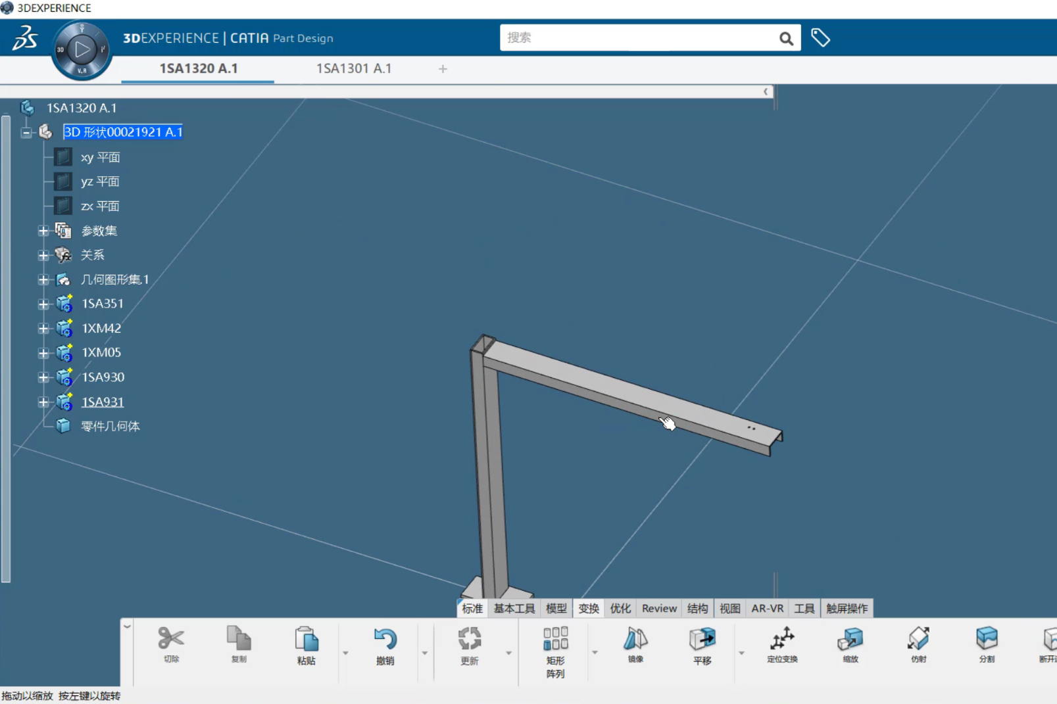
Task: Switch to the AR-VR toolbar tab
Action: pyautogui.click(x=767, y=608)
